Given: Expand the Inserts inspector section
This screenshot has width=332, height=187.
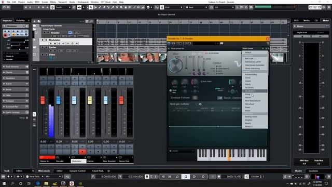Looking at the screenshot, I should 15,84.
